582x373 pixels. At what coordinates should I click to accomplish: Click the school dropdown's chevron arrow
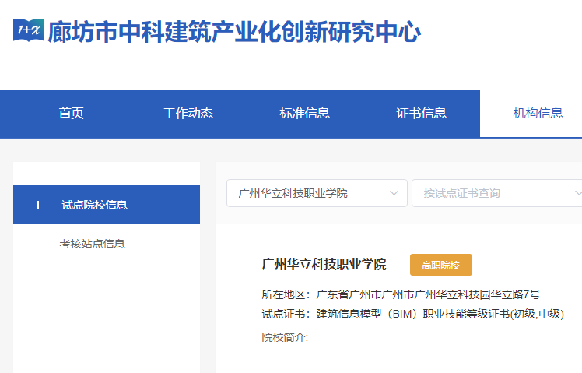[393, 193]
